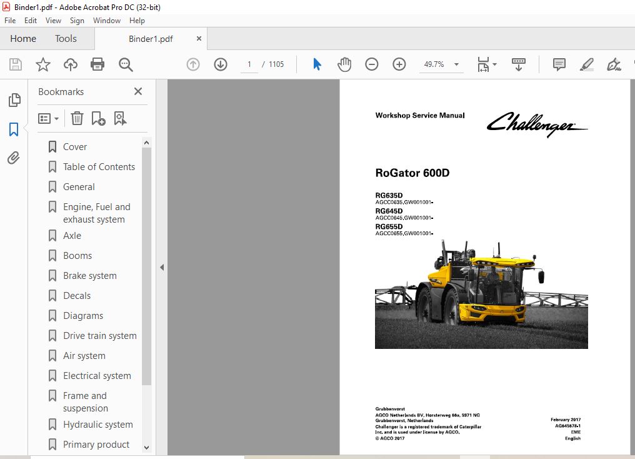
Task: Open the Primary product bookmark
Action: pos(96,445)
